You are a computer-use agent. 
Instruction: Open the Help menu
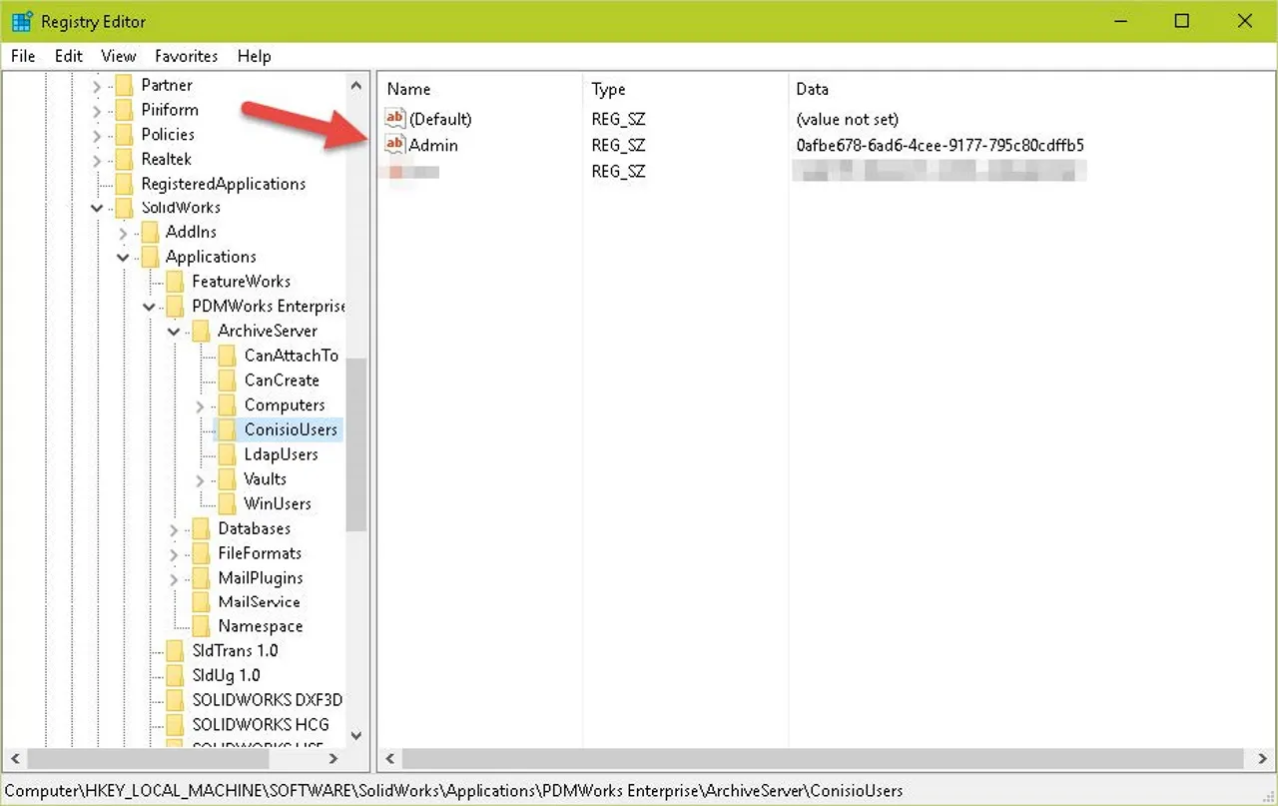pos(255,56)
